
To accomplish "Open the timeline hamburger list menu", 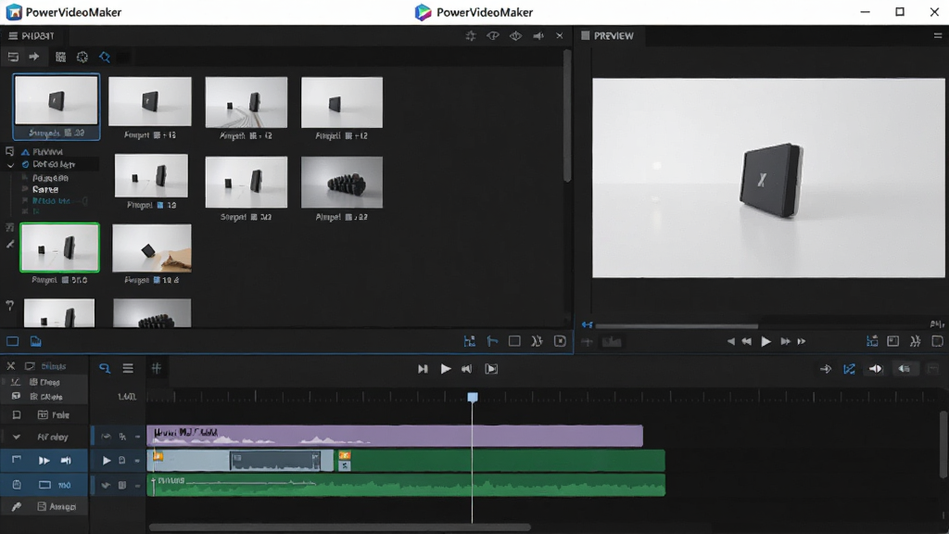I will coord(128,368).
